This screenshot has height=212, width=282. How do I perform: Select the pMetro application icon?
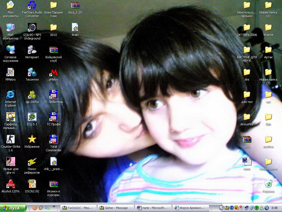coord(53,72)
